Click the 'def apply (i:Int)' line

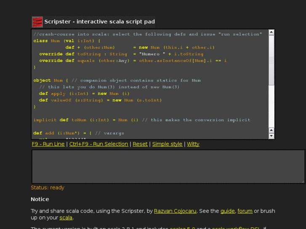(x=84, y=94)
